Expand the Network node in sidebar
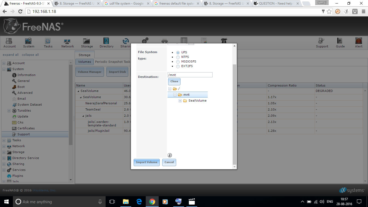This screenshot has height=207, width=368. [4, 146]
